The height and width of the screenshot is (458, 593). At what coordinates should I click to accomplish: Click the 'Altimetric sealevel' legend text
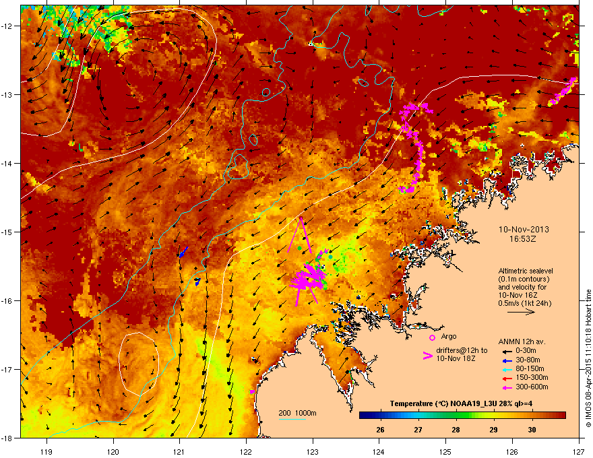(x=526, y=271)
